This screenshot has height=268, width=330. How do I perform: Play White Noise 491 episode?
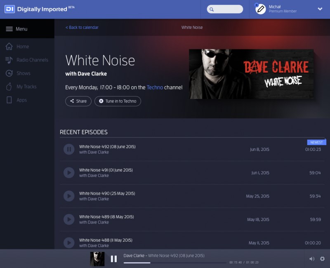(69, 173)
